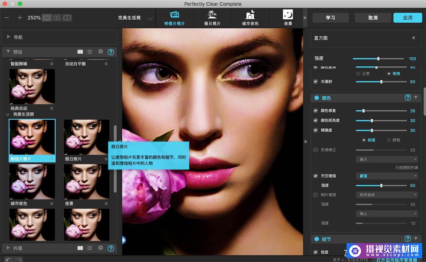Viewport: 426px width, 262px height.
Task: Enable the 色调修正 checkbox
Action: (x=316, y=150)
